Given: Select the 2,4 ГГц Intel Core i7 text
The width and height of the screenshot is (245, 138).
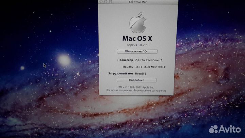Looking at the screenshot, I should click(x=149, y=60).
